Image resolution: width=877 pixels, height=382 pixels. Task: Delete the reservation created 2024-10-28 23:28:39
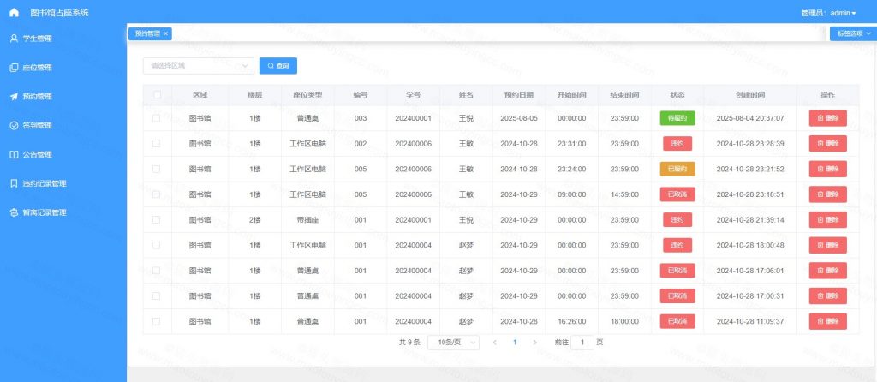[x=828, y=143]
